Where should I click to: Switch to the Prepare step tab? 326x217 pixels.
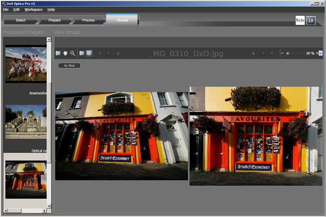point(55,20)
